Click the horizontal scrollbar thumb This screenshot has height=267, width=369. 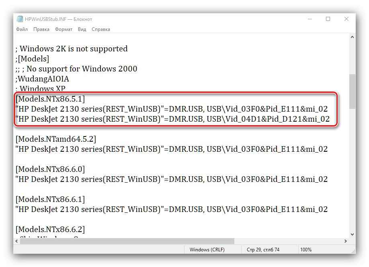coord(127,241)
